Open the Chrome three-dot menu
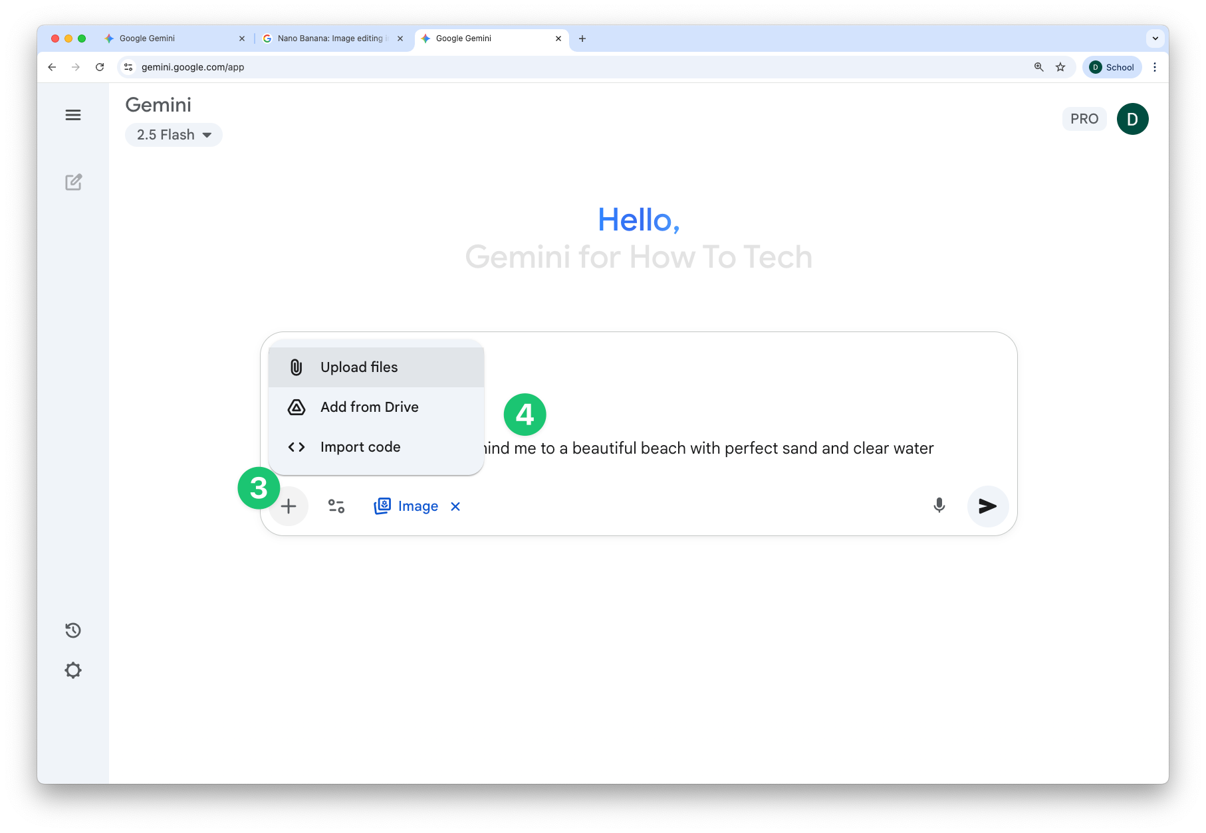 pyautogui.click(x=1155, y=67)
